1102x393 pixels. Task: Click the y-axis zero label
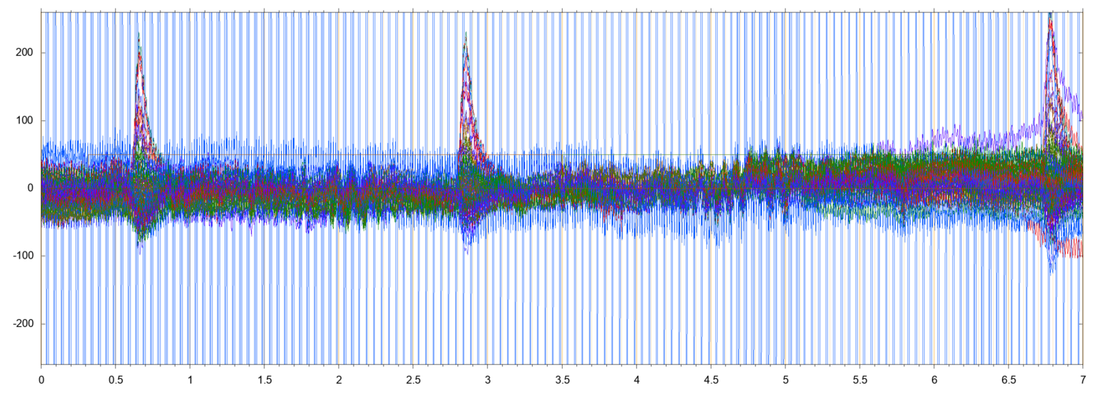[x=31, y=188]
